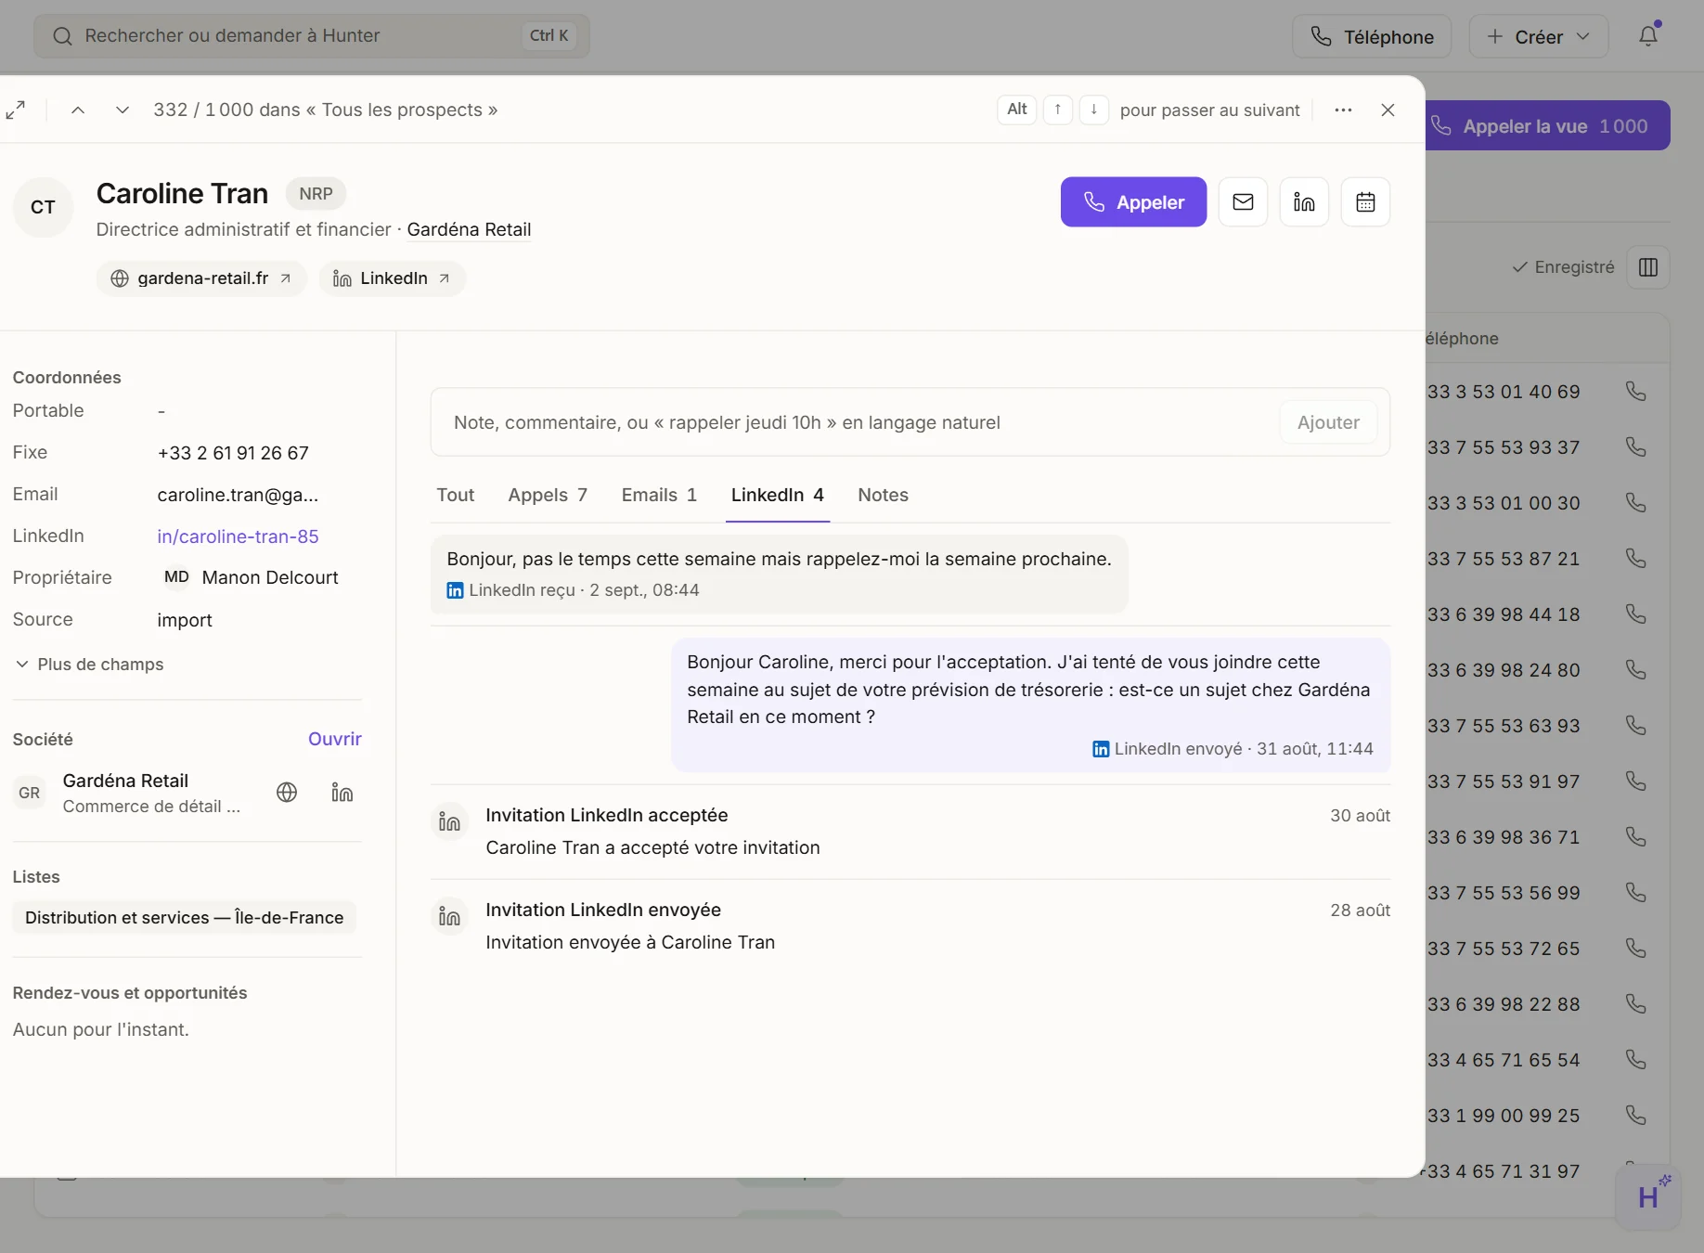Switch to the Appels 7 tab
The width and height of the screenshot is (1704, 1253).
click(x=548, y=495)
